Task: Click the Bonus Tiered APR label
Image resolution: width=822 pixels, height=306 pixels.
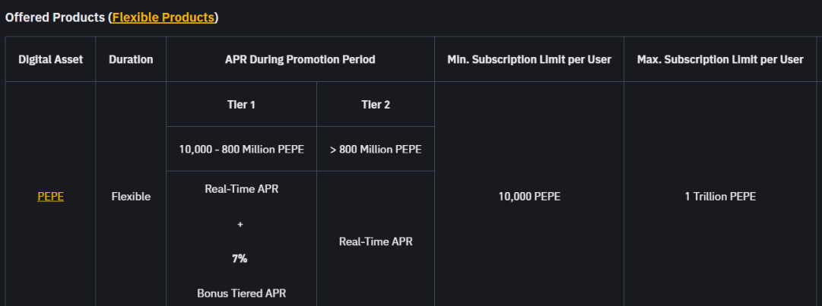Action: click(241, 293)
